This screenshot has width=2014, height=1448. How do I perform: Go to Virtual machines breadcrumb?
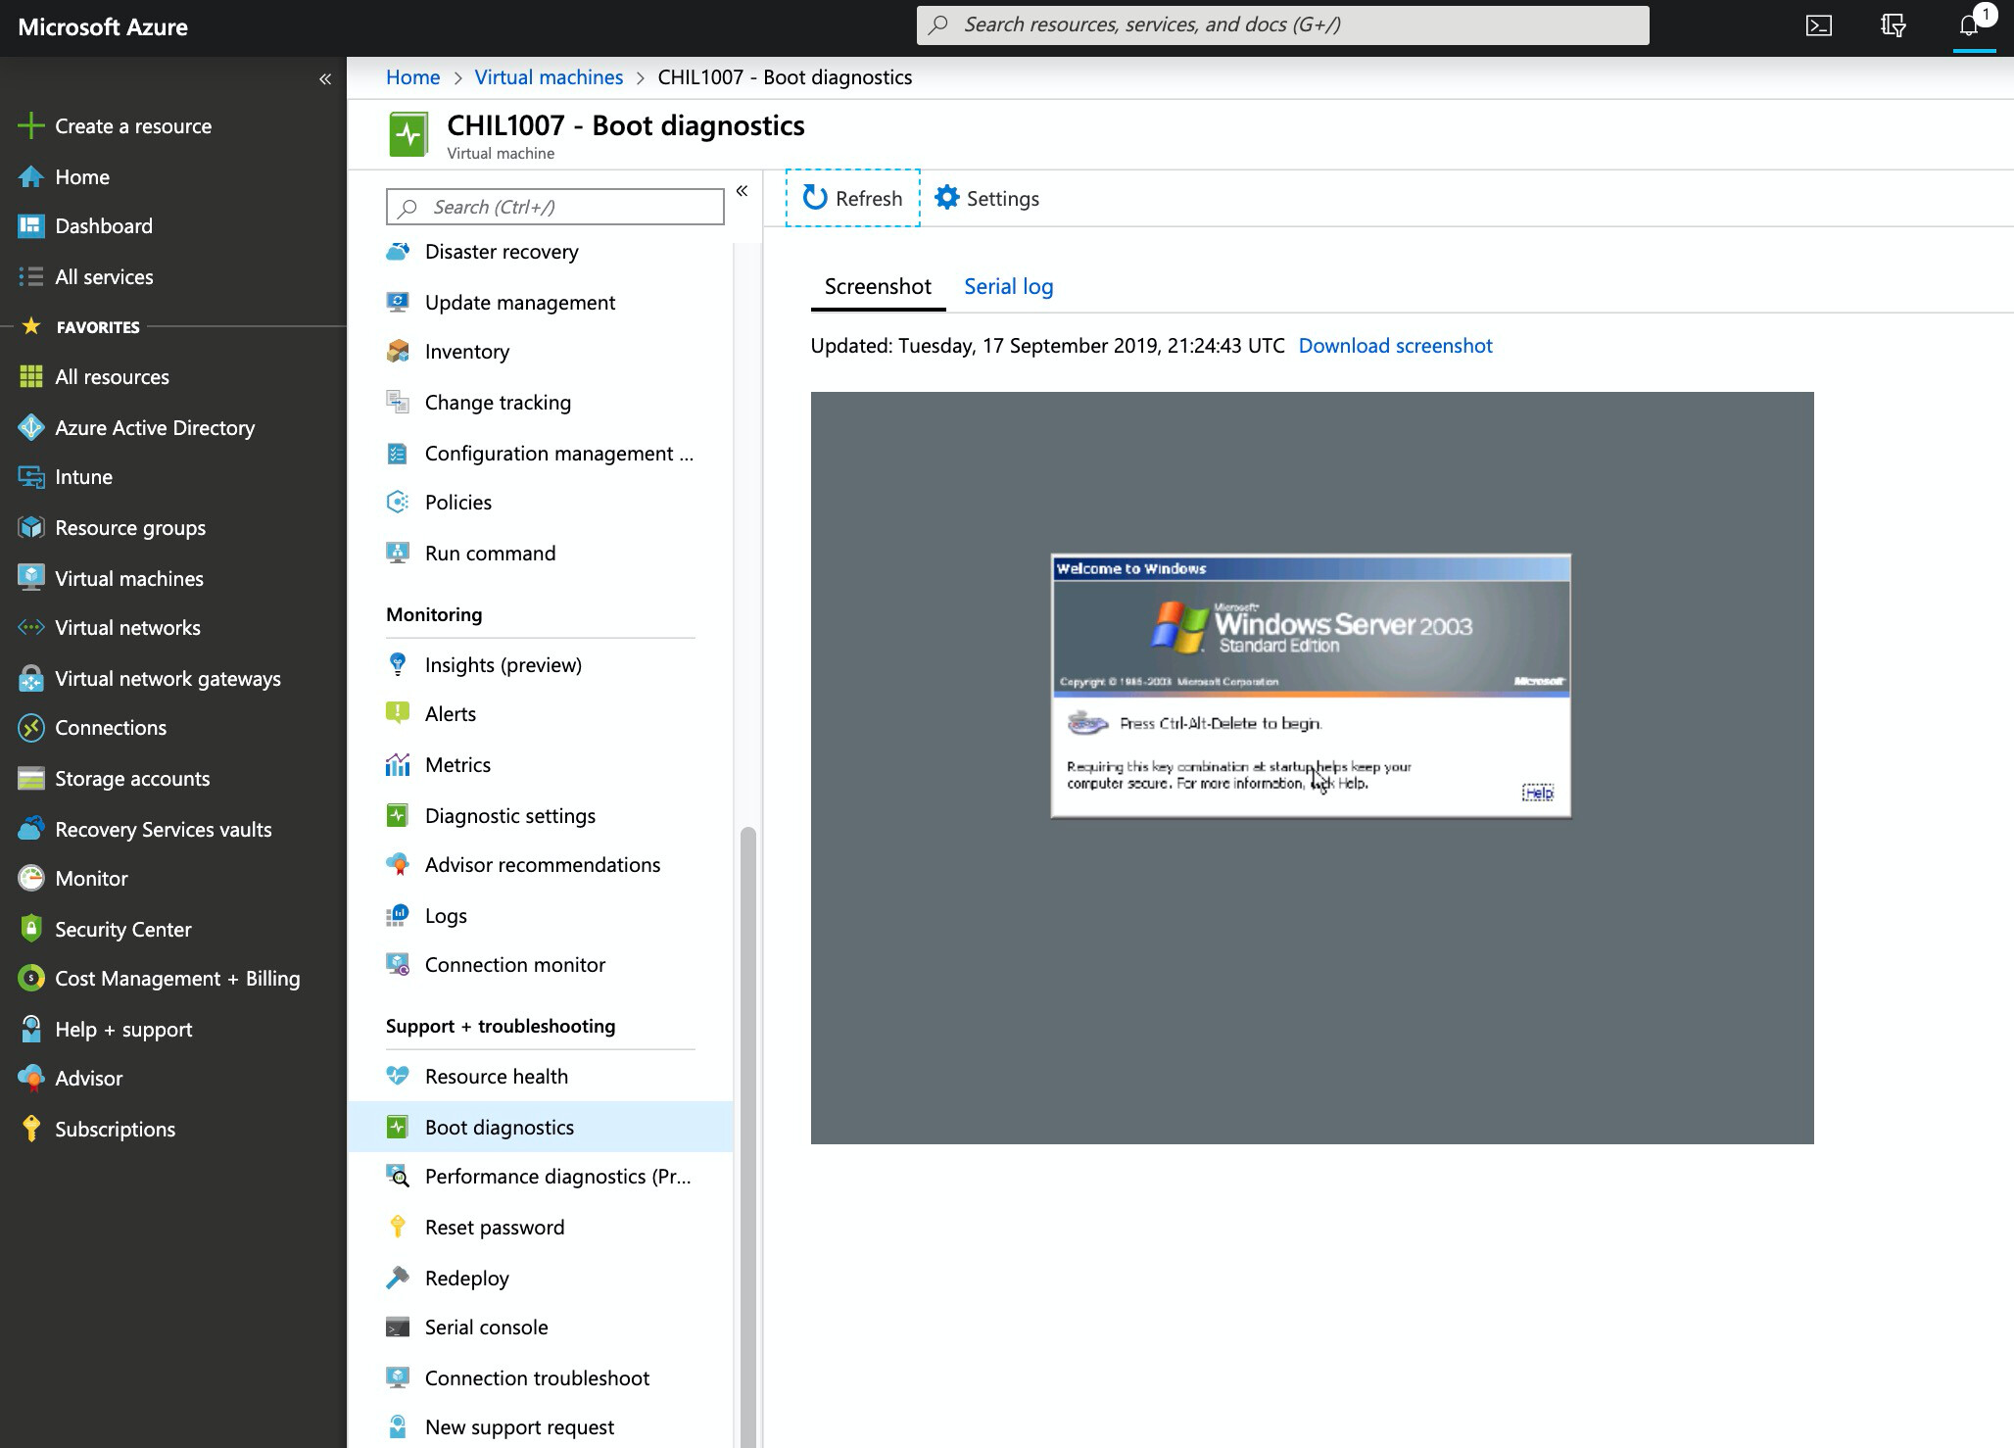pos(548,77)
